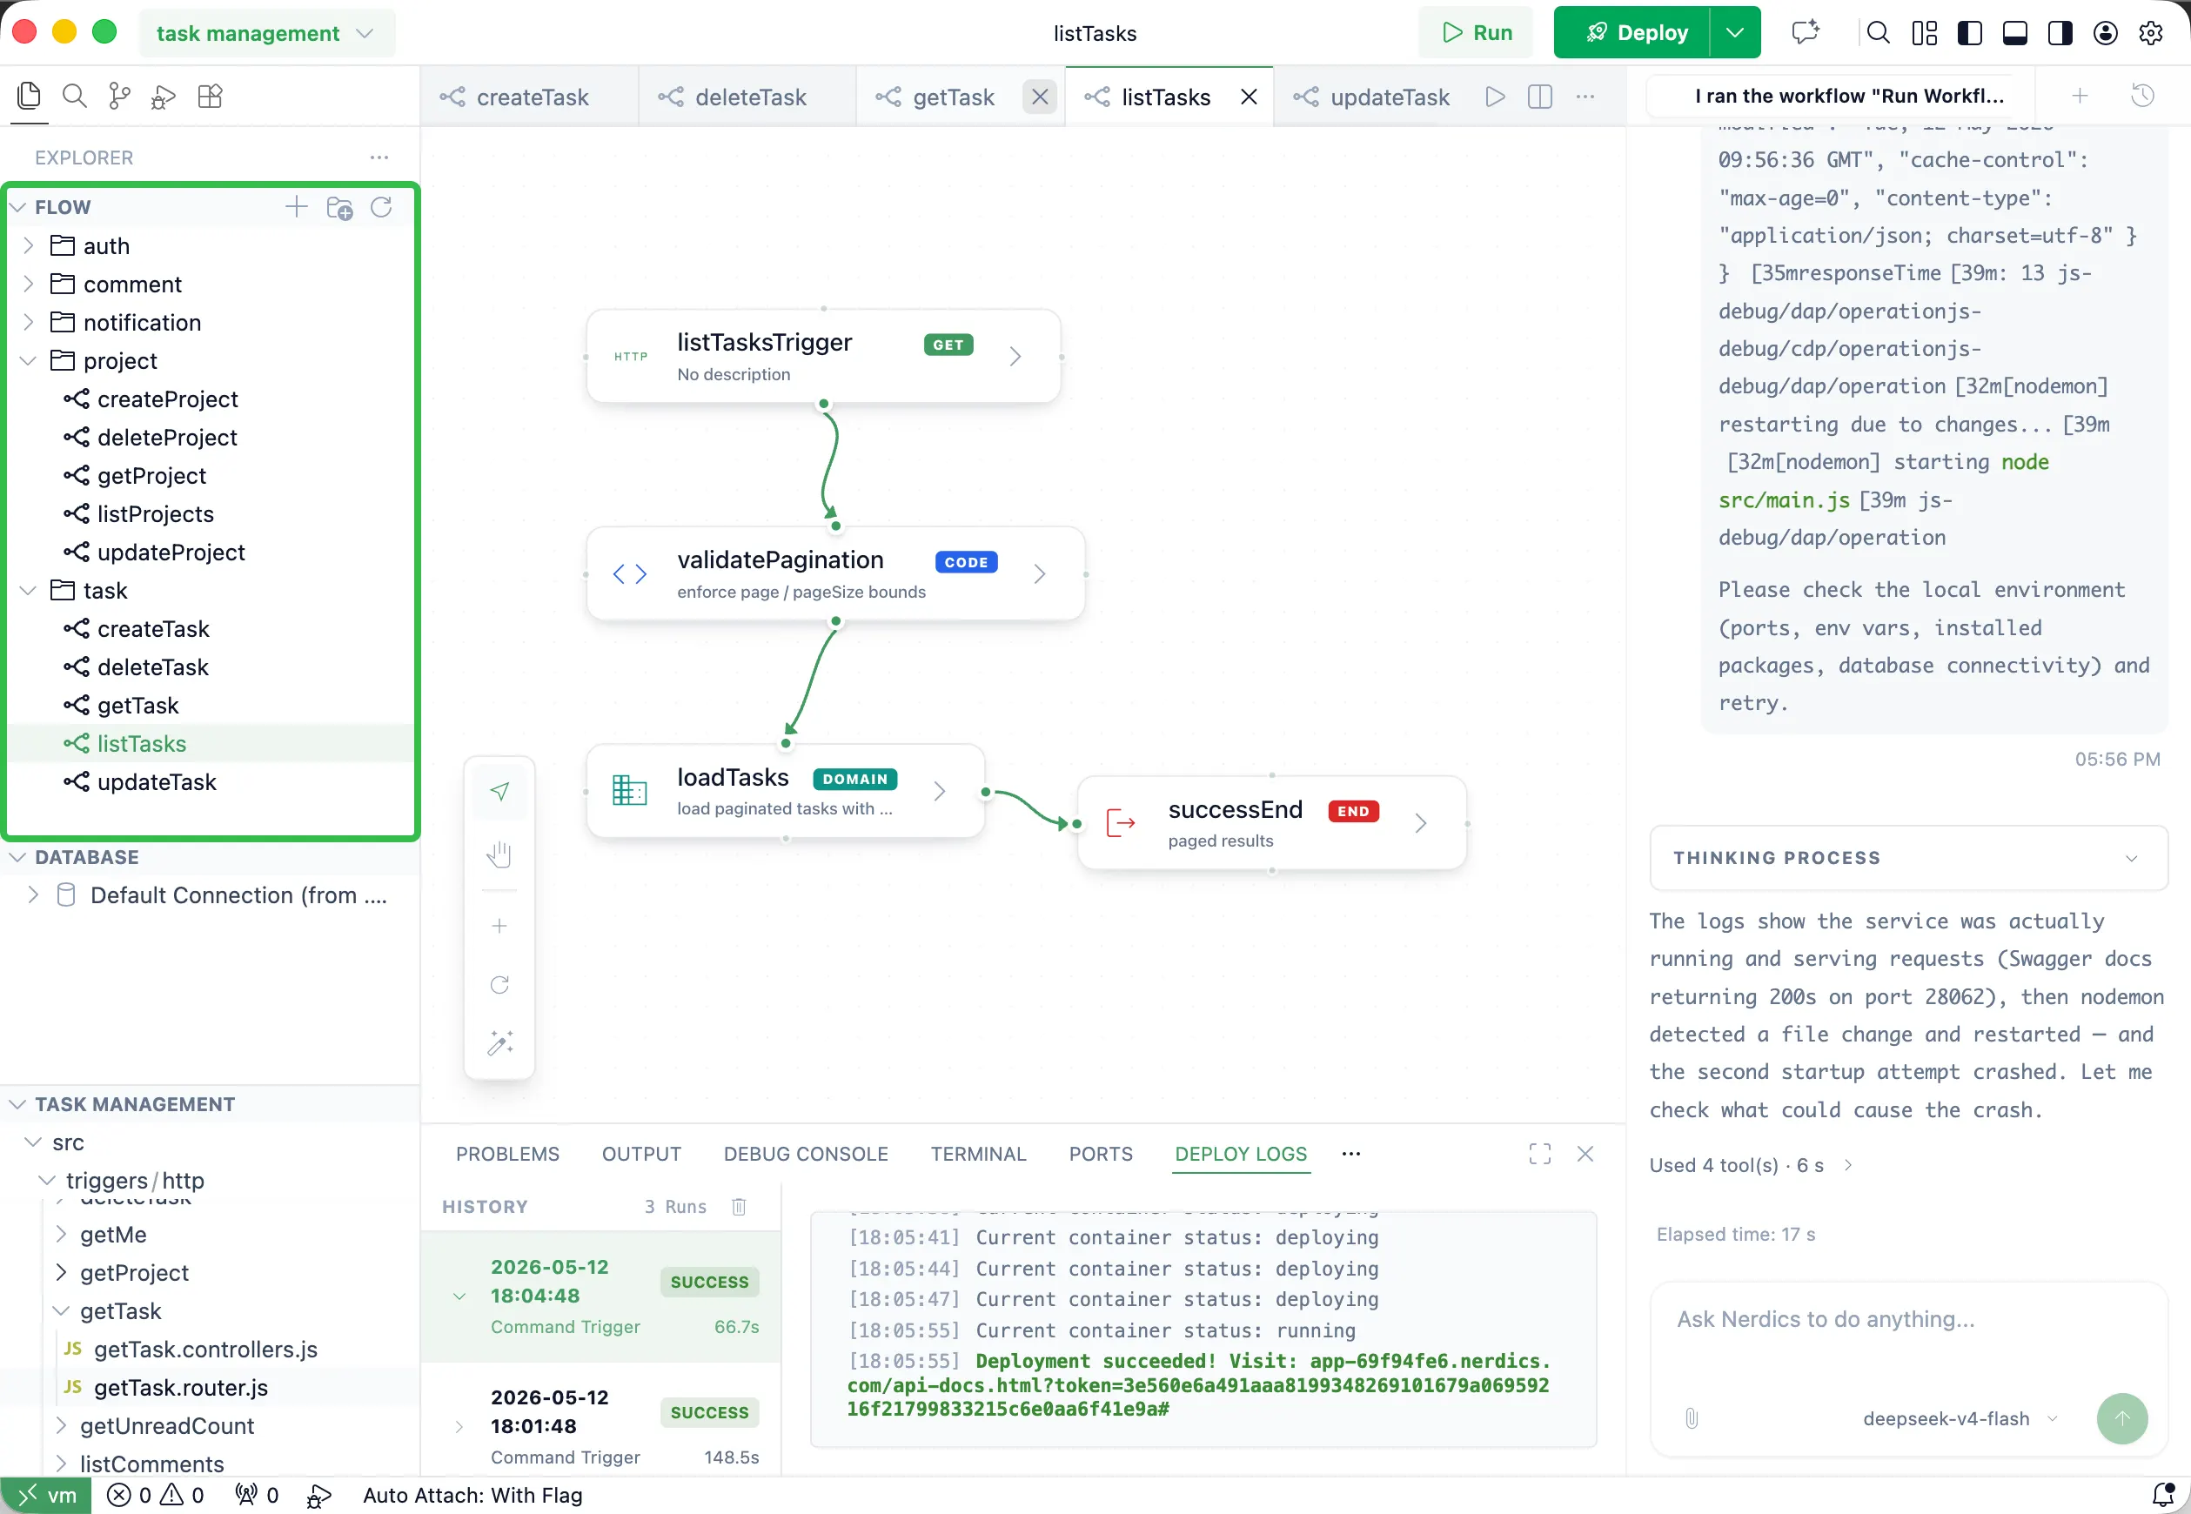The image size is (2191, 1514).
Task: Expand the auth folder
Action: pyautogui.click(x=29, y=245)
